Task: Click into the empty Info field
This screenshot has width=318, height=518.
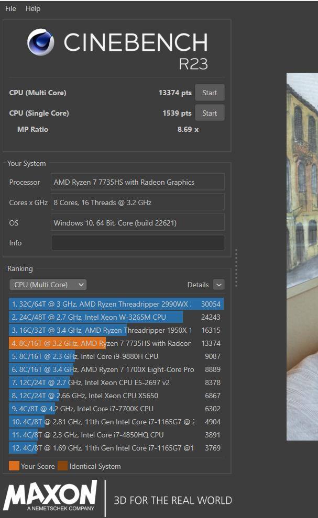Action: click(x=137, y=243)
